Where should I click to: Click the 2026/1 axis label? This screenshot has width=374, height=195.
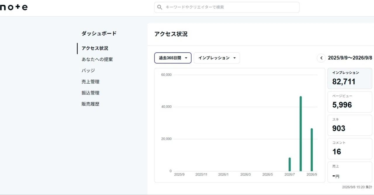[x=223, y=175]
